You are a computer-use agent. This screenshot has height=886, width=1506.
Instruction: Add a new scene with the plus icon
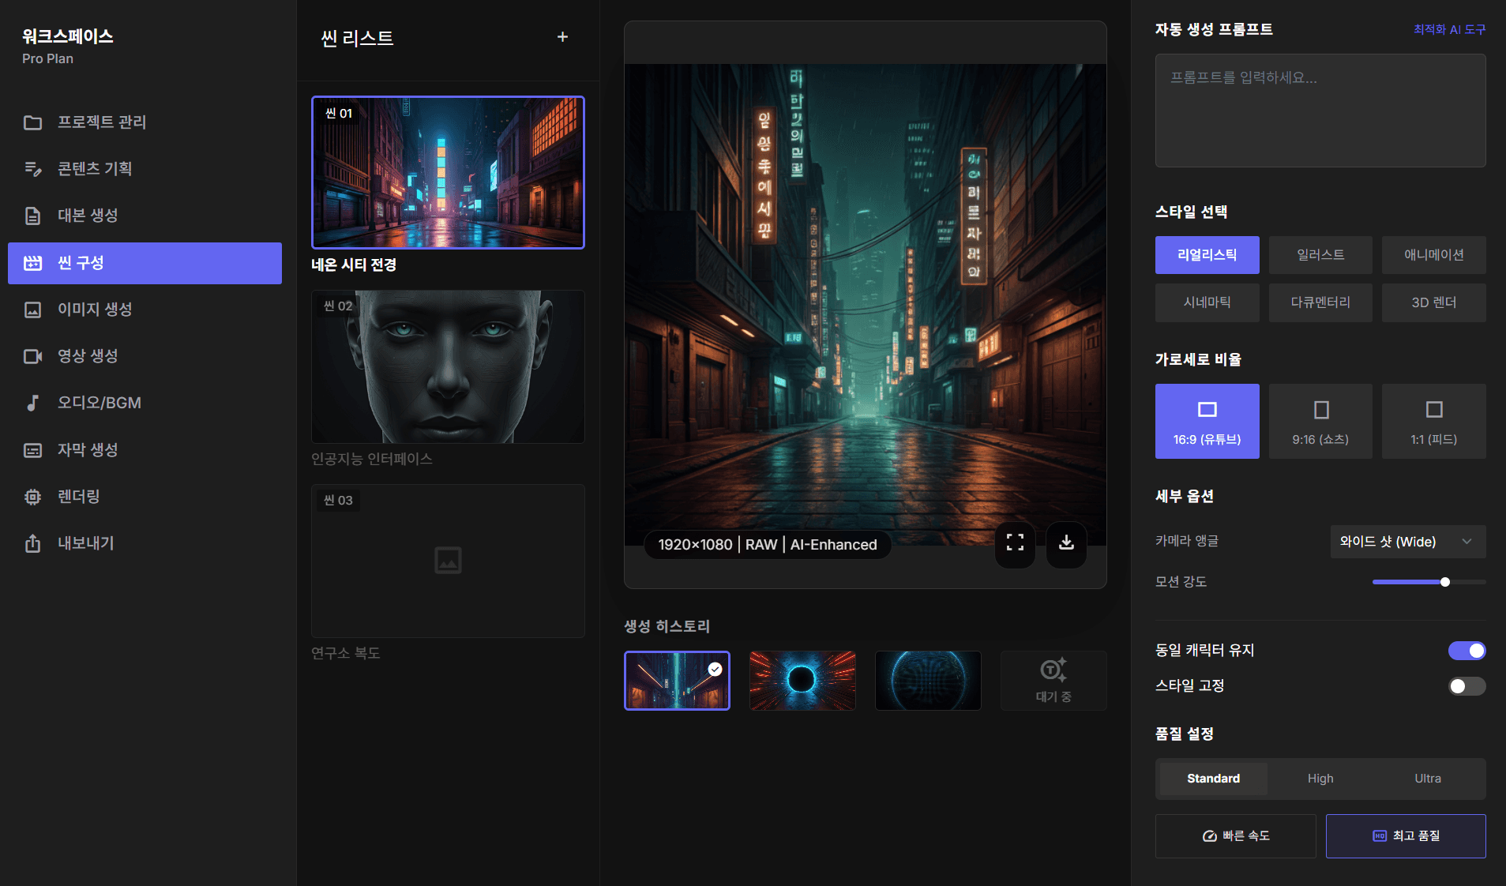click(562, 37)
